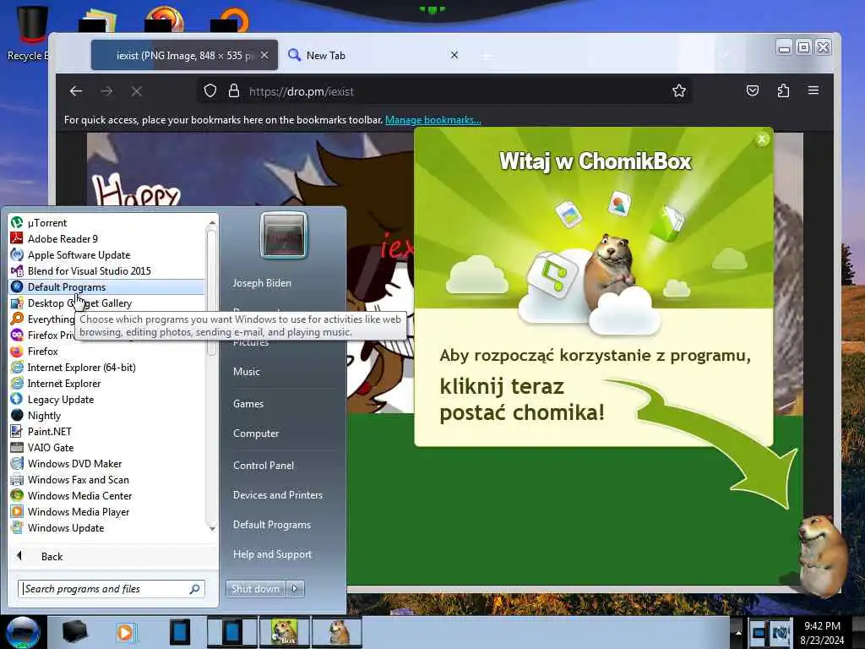
Task: Open Music from Start menu
Action: 246,372
